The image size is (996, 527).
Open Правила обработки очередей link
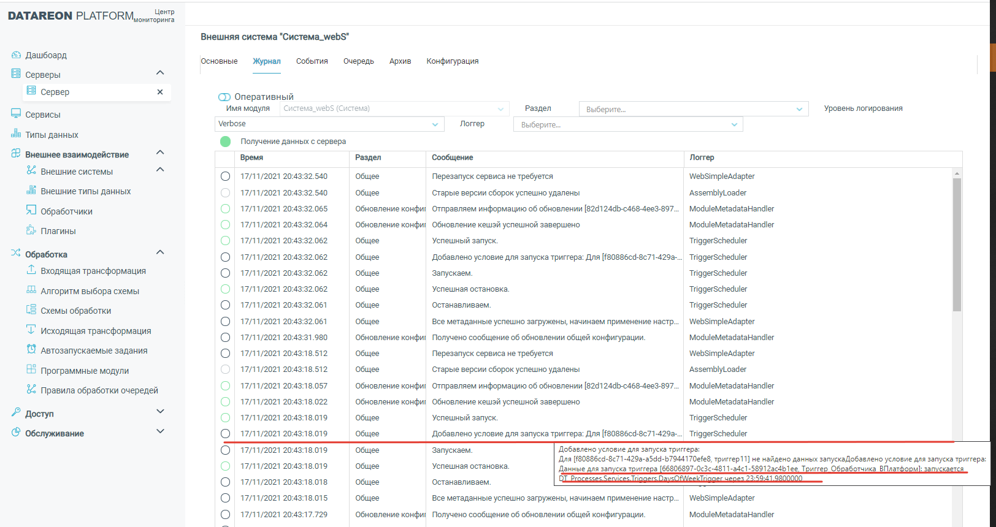[99, 390]
